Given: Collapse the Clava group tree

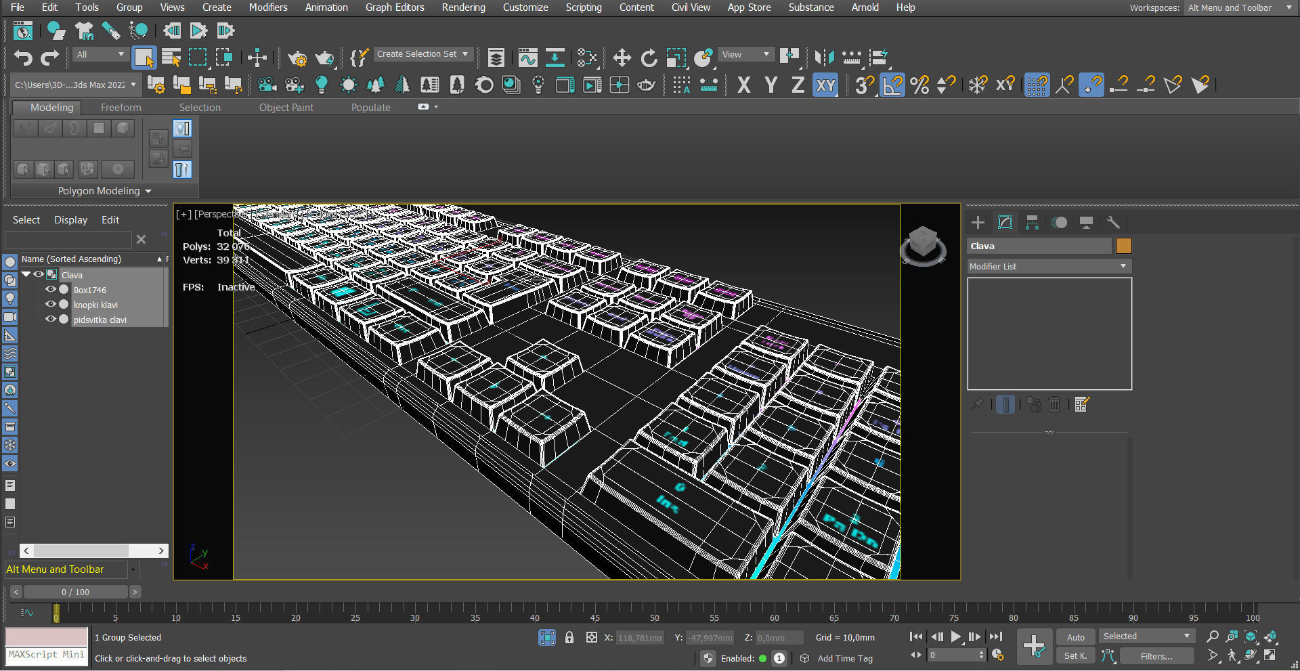Looking at the screenshot, I should [x=26, y=275].
